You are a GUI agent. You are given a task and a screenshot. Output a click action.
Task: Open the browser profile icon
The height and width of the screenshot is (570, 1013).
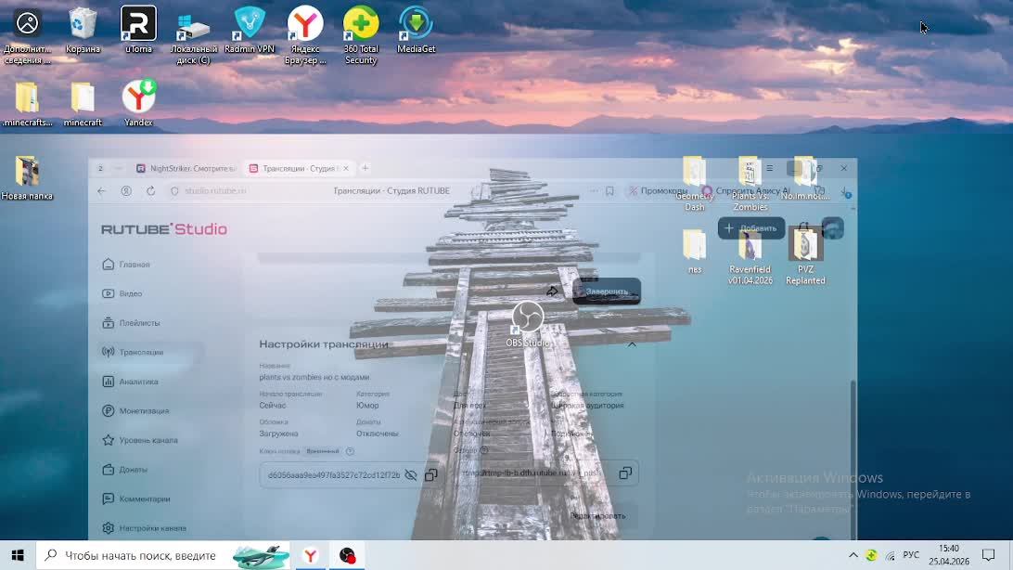pyautogui.click(x=126, y=191)
